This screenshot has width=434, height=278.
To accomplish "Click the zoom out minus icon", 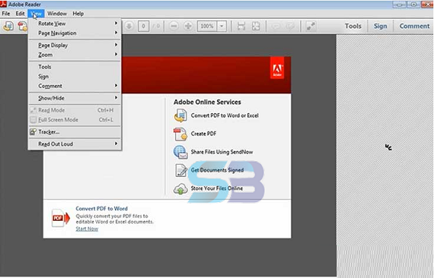I will pos(174,26).
